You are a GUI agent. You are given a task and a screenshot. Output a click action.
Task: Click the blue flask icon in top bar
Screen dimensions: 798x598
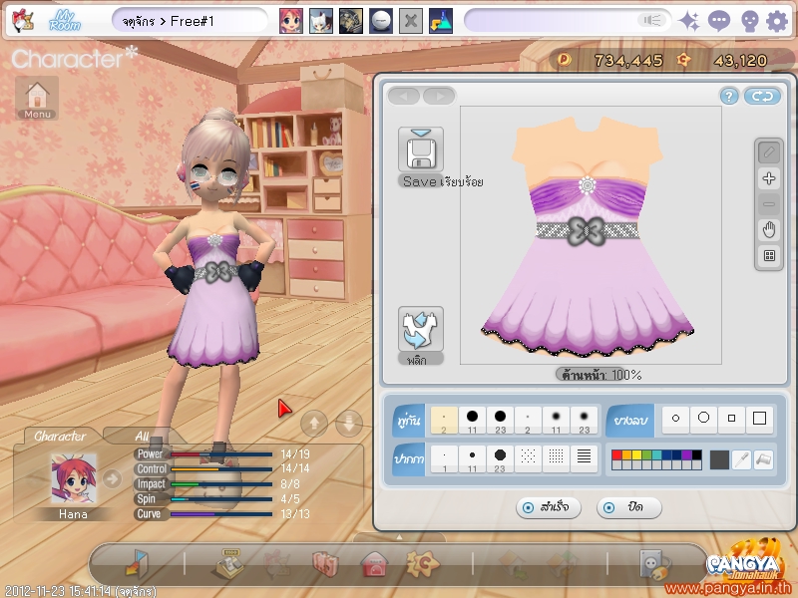441,21
